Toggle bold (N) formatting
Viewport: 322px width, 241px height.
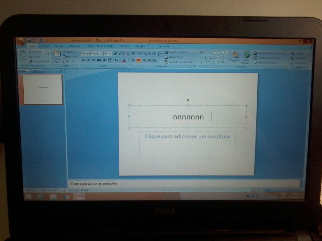click(83, 60)
